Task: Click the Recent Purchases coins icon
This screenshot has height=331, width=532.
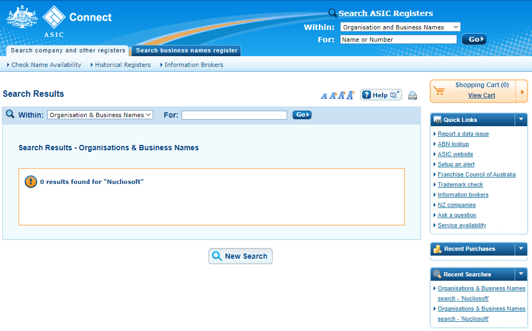Action: (x=438, y=249)
